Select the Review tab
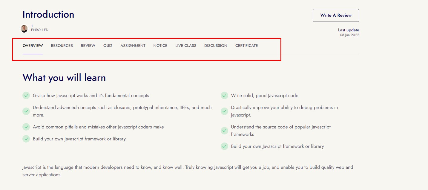Viewport: 428px width, 190px height. [88, 46]
